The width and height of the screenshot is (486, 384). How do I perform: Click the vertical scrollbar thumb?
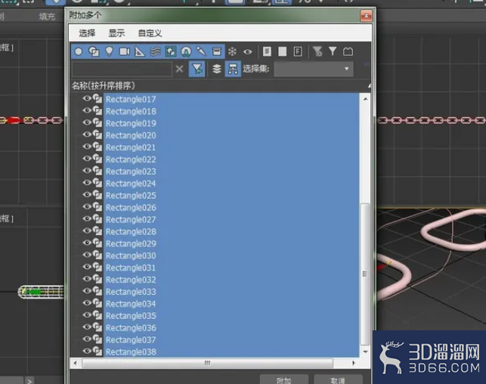click(365, 274)
